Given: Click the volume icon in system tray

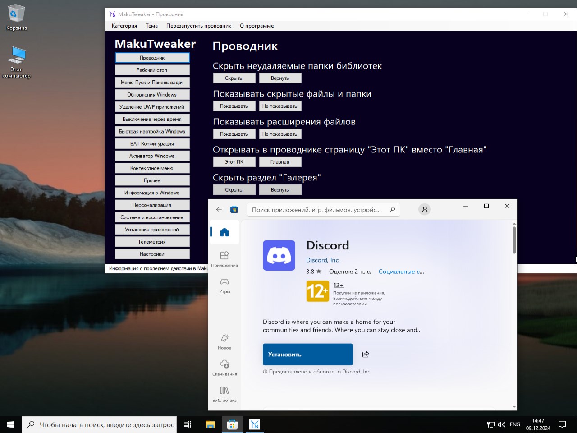Looking at the screenshot, I should [x=502, y=424].
